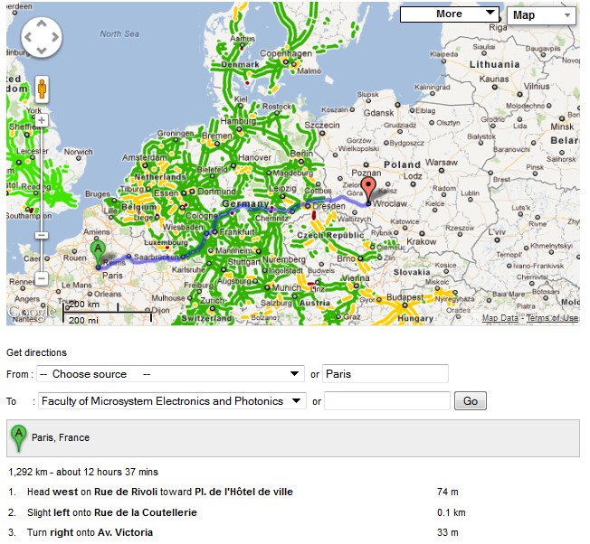
Task: Select step 2 Slight left onto Rue de la Coutellerie
Action: (x=112, y=512)
